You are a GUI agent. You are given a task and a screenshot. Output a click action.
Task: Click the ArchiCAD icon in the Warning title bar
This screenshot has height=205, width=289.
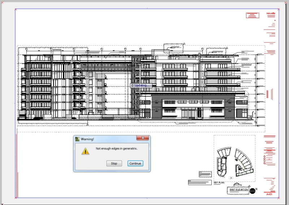coord(77,139)
